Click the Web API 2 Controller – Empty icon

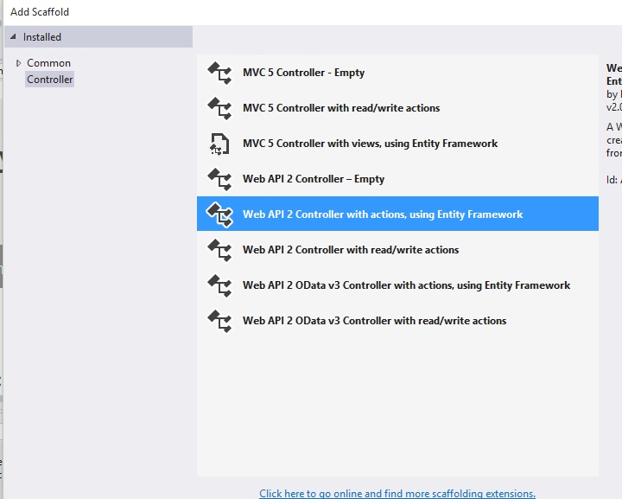click(x=219, y=179)
